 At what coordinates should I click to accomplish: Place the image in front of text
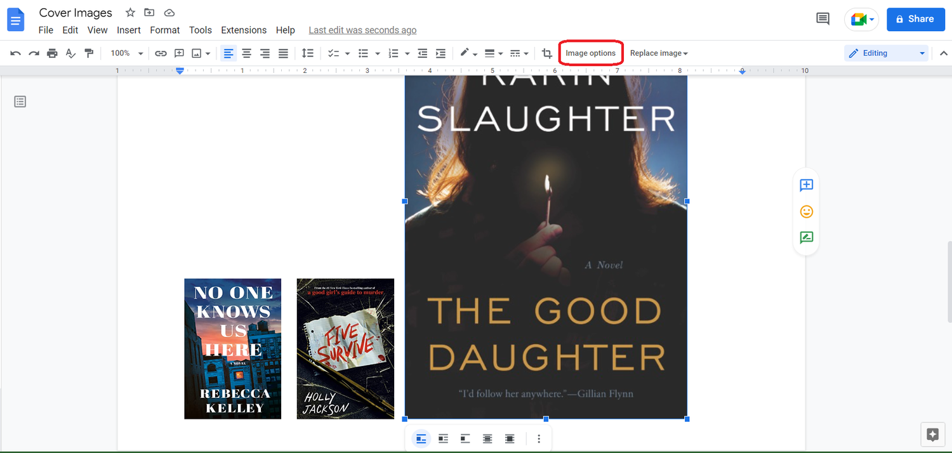tap(510, 438)
